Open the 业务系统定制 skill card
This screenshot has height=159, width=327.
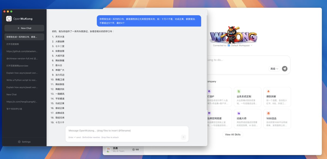(247, 97)
